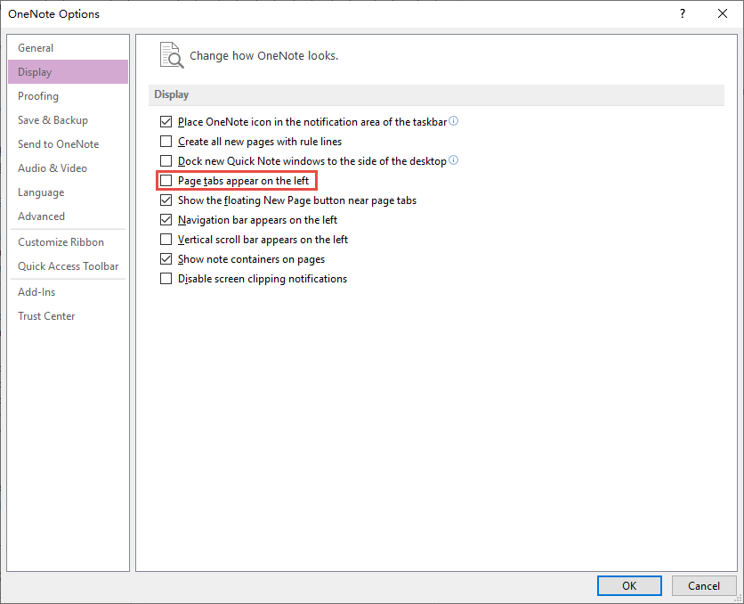Viewport: 744px width, 604px height.
Task: Enable Dock new Quick Note windows checkbox
Action: point(166,161)
